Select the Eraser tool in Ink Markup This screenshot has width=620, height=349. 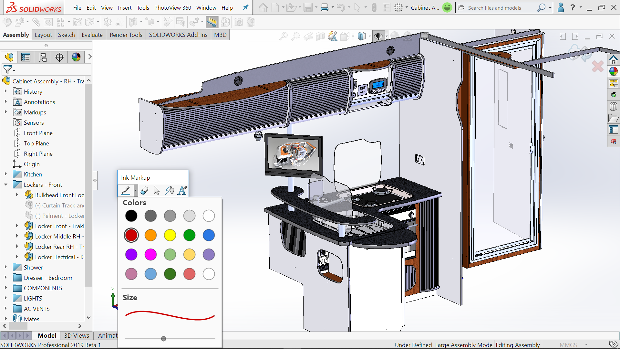click(144, 191)
